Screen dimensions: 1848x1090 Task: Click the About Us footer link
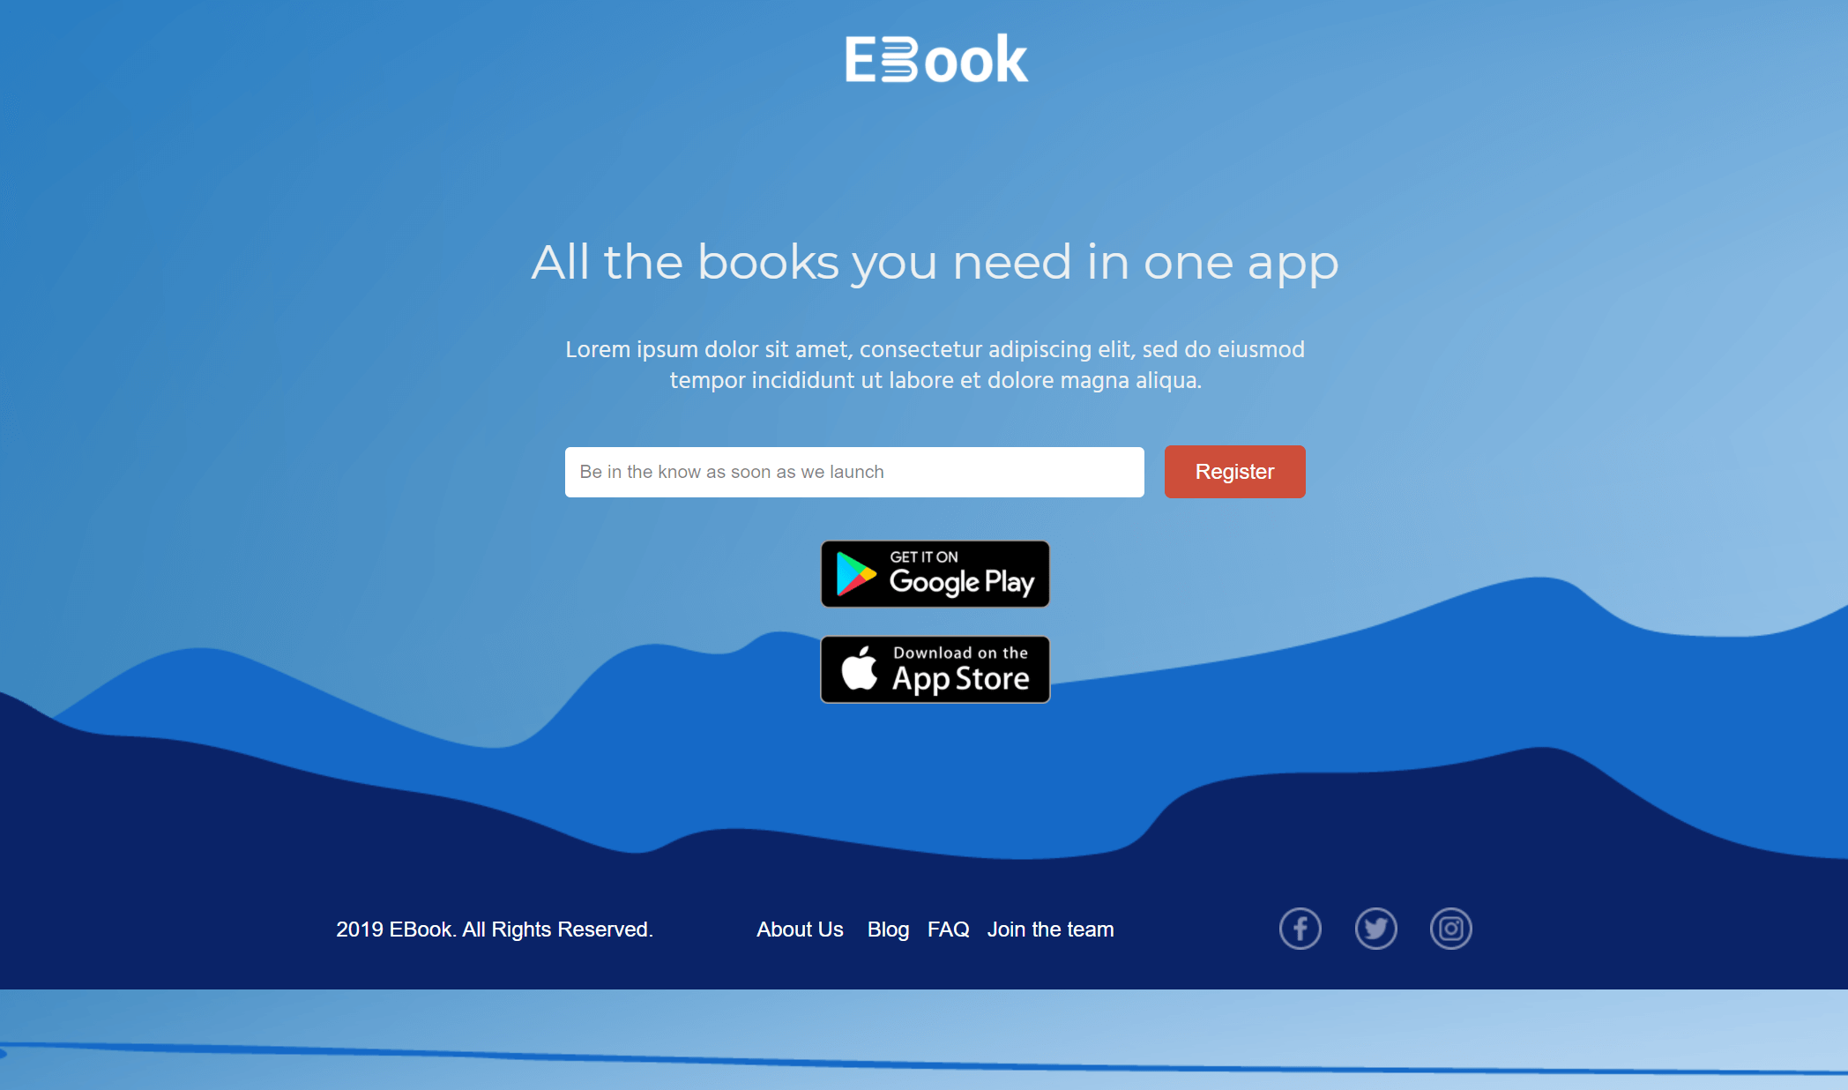coord(801,929)
